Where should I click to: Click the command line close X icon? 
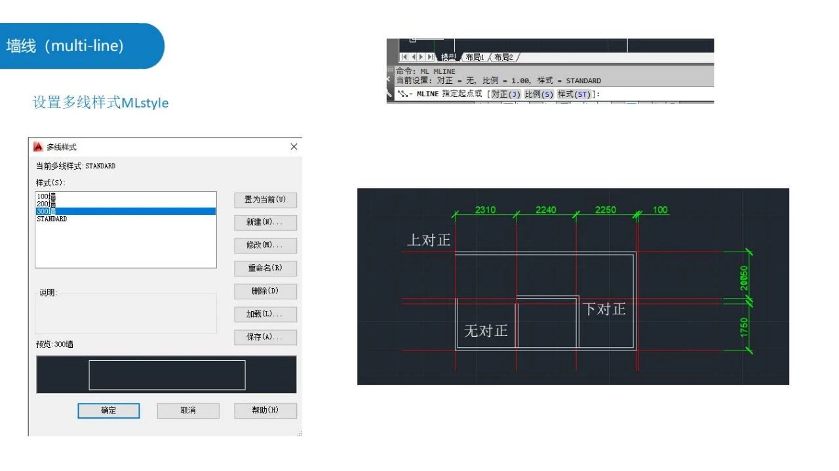[x=389, y=80]
